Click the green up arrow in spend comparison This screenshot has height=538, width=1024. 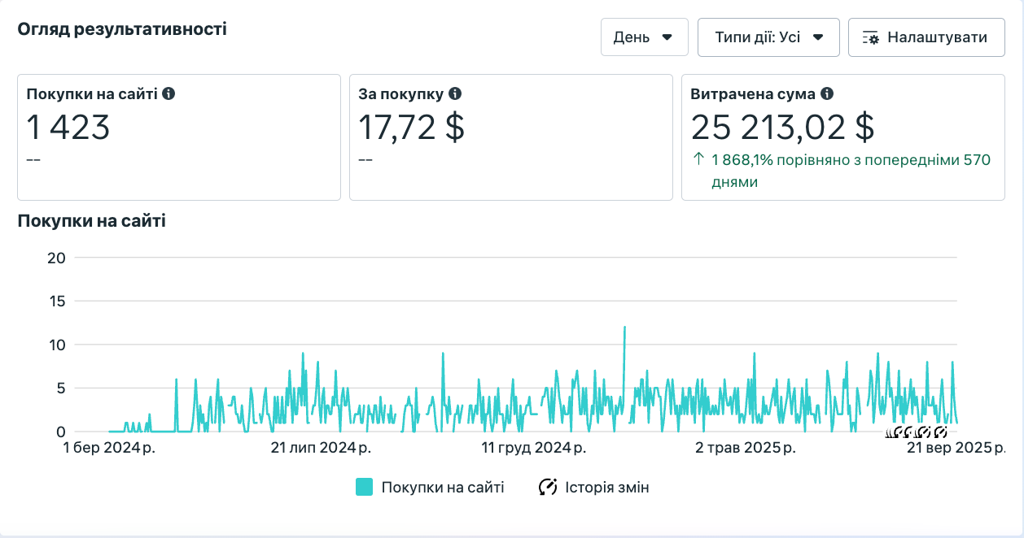(698, 160)
